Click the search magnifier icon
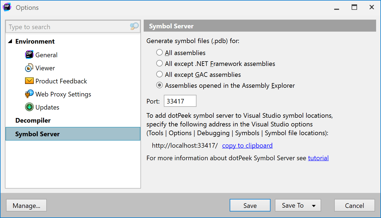The image size is (381, 218). pyautogui.click(x=134, y=26)
